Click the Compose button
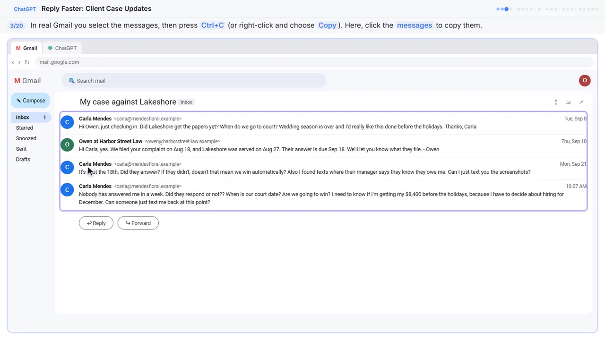Image resolution: width=605 pixels, height=340 pixels. 31,101
